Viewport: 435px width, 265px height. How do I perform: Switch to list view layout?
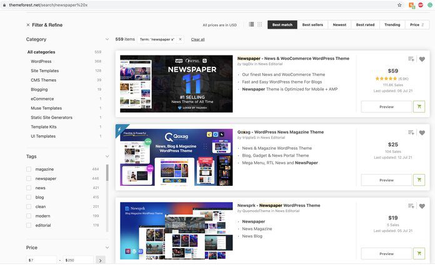pyautogui.click(x=251, y=24)
